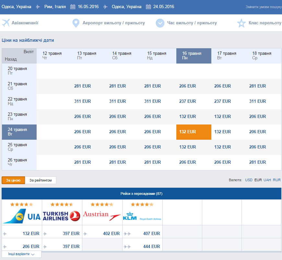282x260 pixels.
Task: Click the double-plane icon beside KLM 444 EUR
Action: [127, 247]
